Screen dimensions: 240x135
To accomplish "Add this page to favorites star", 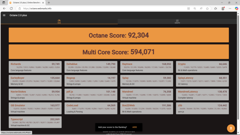I will coord(207,9).
